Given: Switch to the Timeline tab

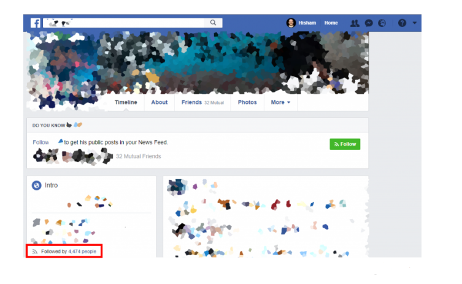Looking at the screenshot, I should coord(126,102).
